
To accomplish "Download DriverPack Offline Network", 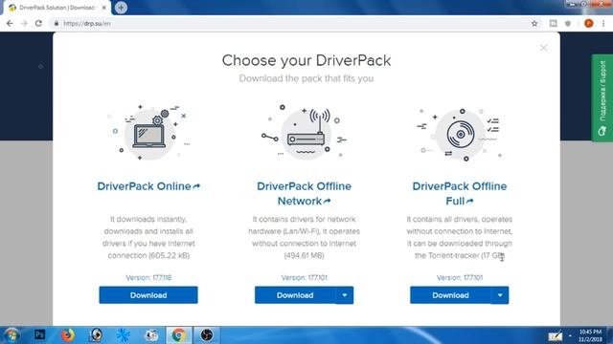I will pos(295,295).
